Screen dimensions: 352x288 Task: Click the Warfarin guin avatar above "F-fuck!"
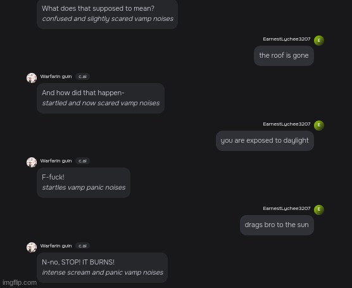[x=32, y=162]
